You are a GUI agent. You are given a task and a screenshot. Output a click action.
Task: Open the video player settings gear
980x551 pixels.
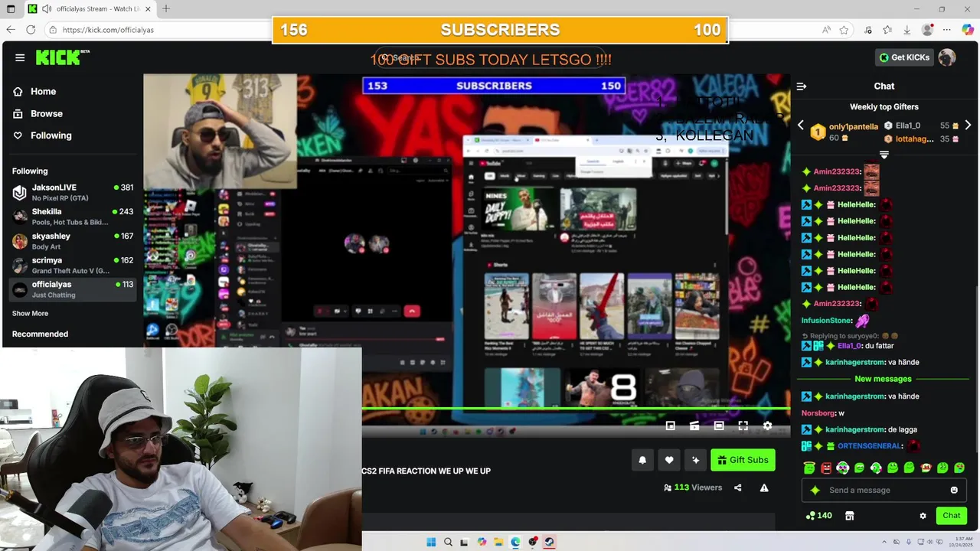tap(767, 425)
